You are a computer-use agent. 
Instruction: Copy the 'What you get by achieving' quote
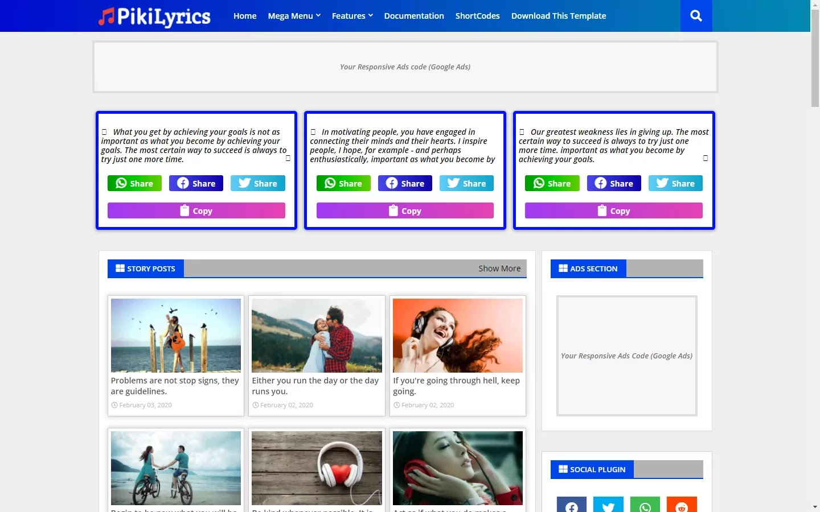[x=196, y=210]
